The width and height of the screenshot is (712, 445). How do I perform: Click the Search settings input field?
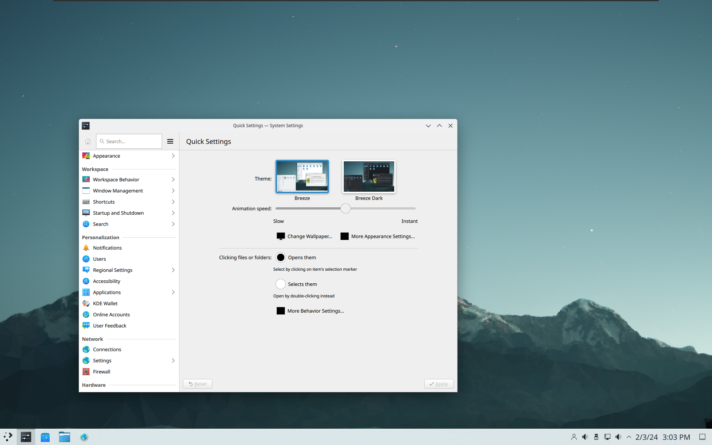(129, 141)
